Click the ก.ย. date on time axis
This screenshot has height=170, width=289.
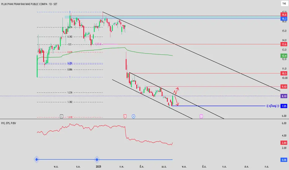(266, 167)
